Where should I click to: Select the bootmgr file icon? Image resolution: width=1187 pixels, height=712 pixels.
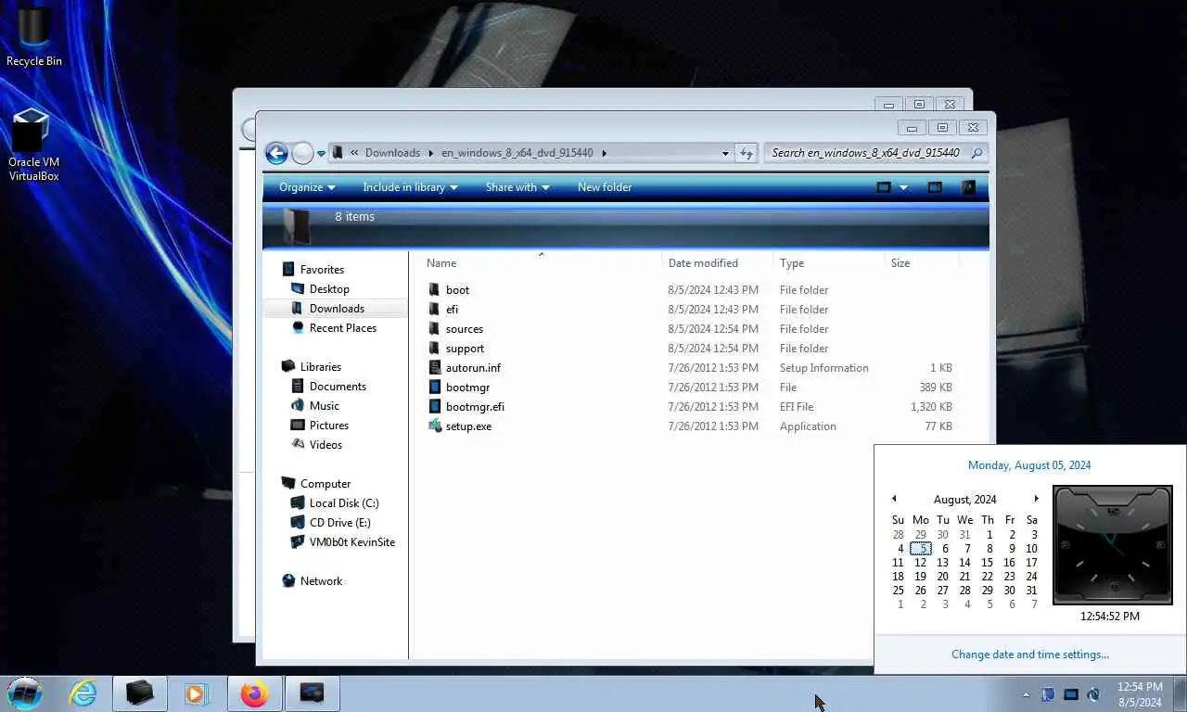click(435, 388)
